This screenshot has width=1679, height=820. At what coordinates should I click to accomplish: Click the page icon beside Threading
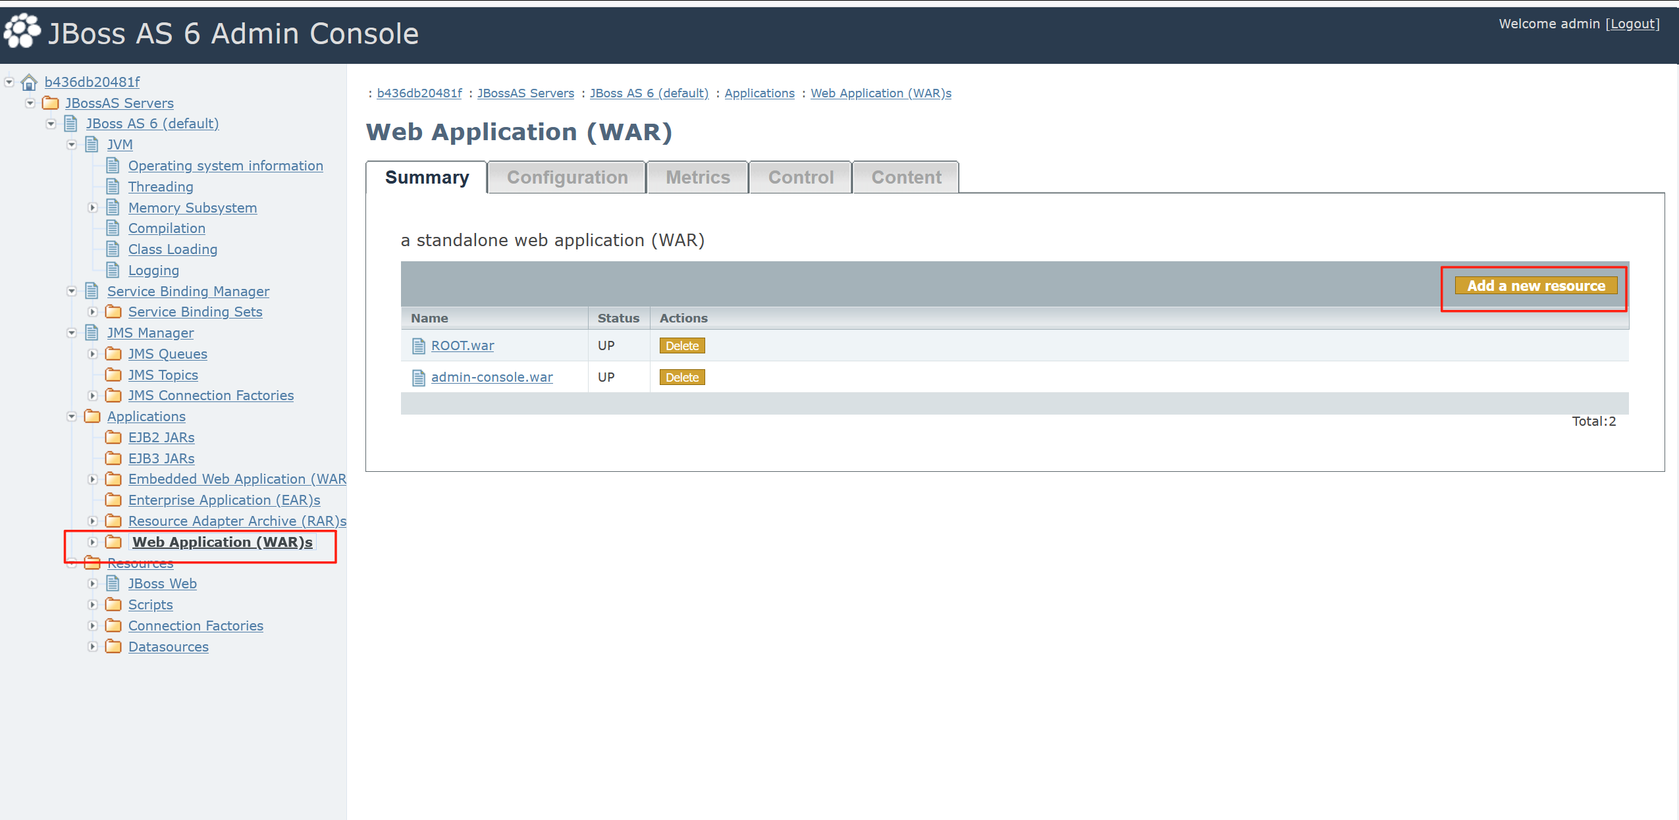pyautogui.click(x=113, y=186)
